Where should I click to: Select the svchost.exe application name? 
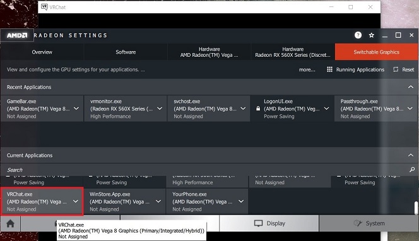187,102
